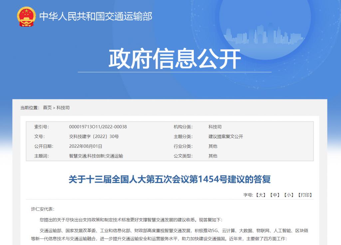This screenshot has width=341, height=245.
Task: Click the publication date 2022年08月01日
Action: click(x=86, y=146)
